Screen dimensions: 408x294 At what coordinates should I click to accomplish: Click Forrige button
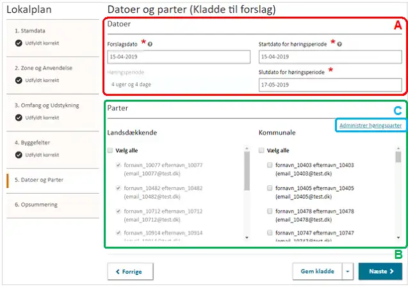[x=130, y=272]
